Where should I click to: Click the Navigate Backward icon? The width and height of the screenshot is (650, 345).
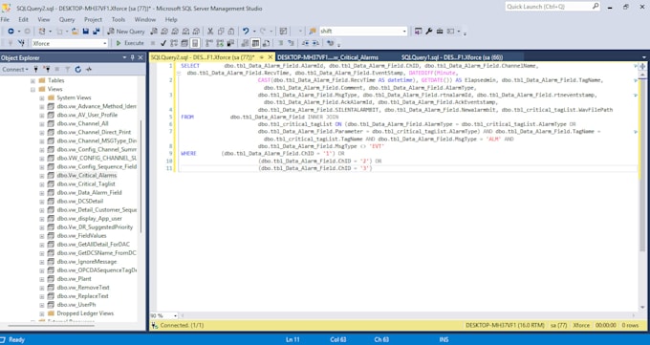click(x=11, y=32)
